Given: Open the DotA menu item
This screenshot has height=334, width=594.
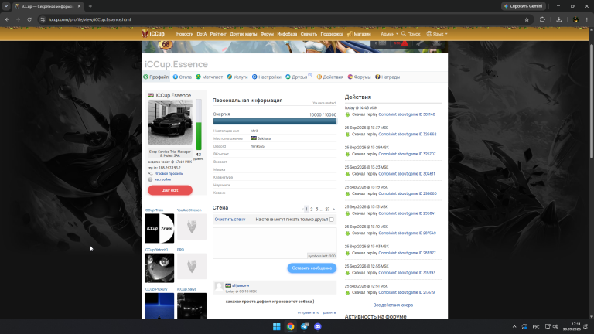Looking at the screenshot, I should [202, 34].
